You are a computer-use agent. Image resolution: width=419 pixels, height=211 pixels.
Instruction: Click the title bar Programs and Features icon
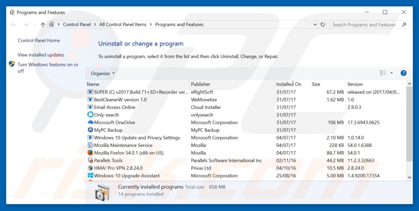12,13
